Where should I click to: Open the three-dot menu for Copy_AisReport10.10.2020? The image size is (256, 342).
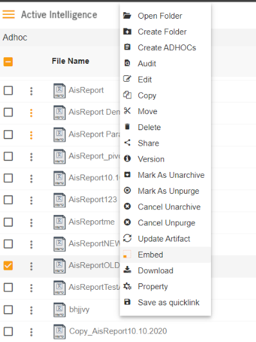click(x=31, y=332)
